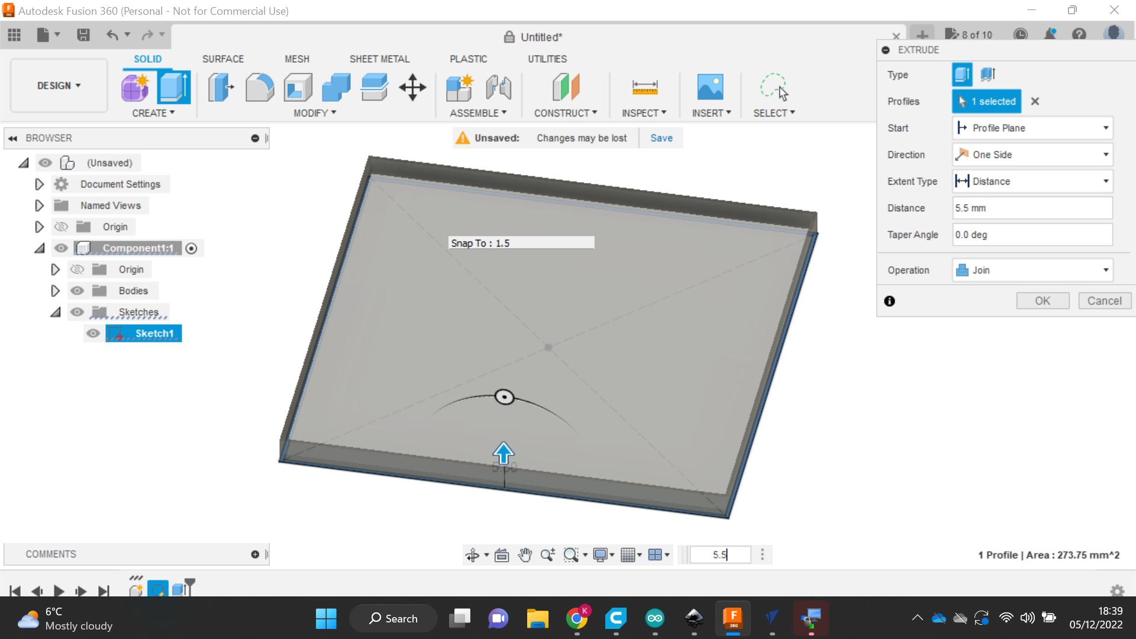
Task: Open the Measure tool under Inspect
Action: click(644, 87)
